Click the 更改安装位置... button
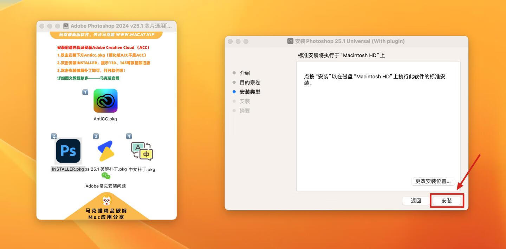 click(x=433, y=181)
